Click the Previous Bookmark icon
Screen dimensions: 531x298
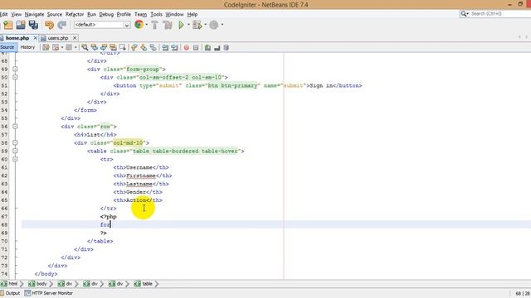point(134,48)
